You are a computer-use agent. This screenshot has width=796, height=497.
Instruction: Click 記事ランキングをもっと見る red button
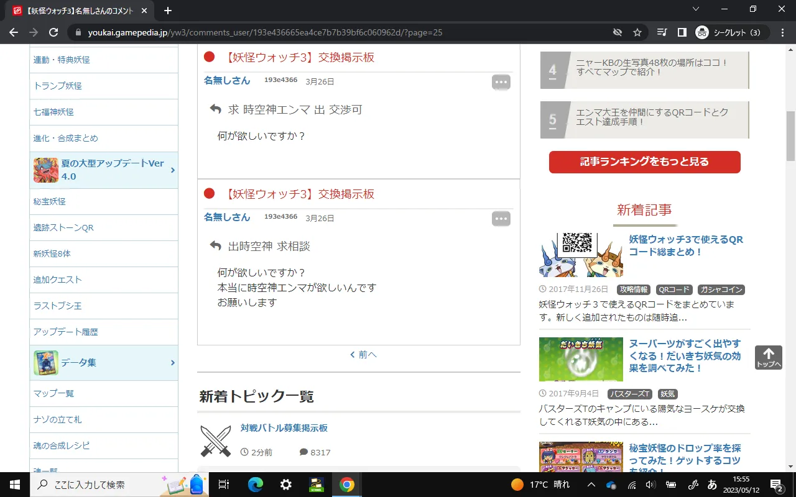pos(645,162)
